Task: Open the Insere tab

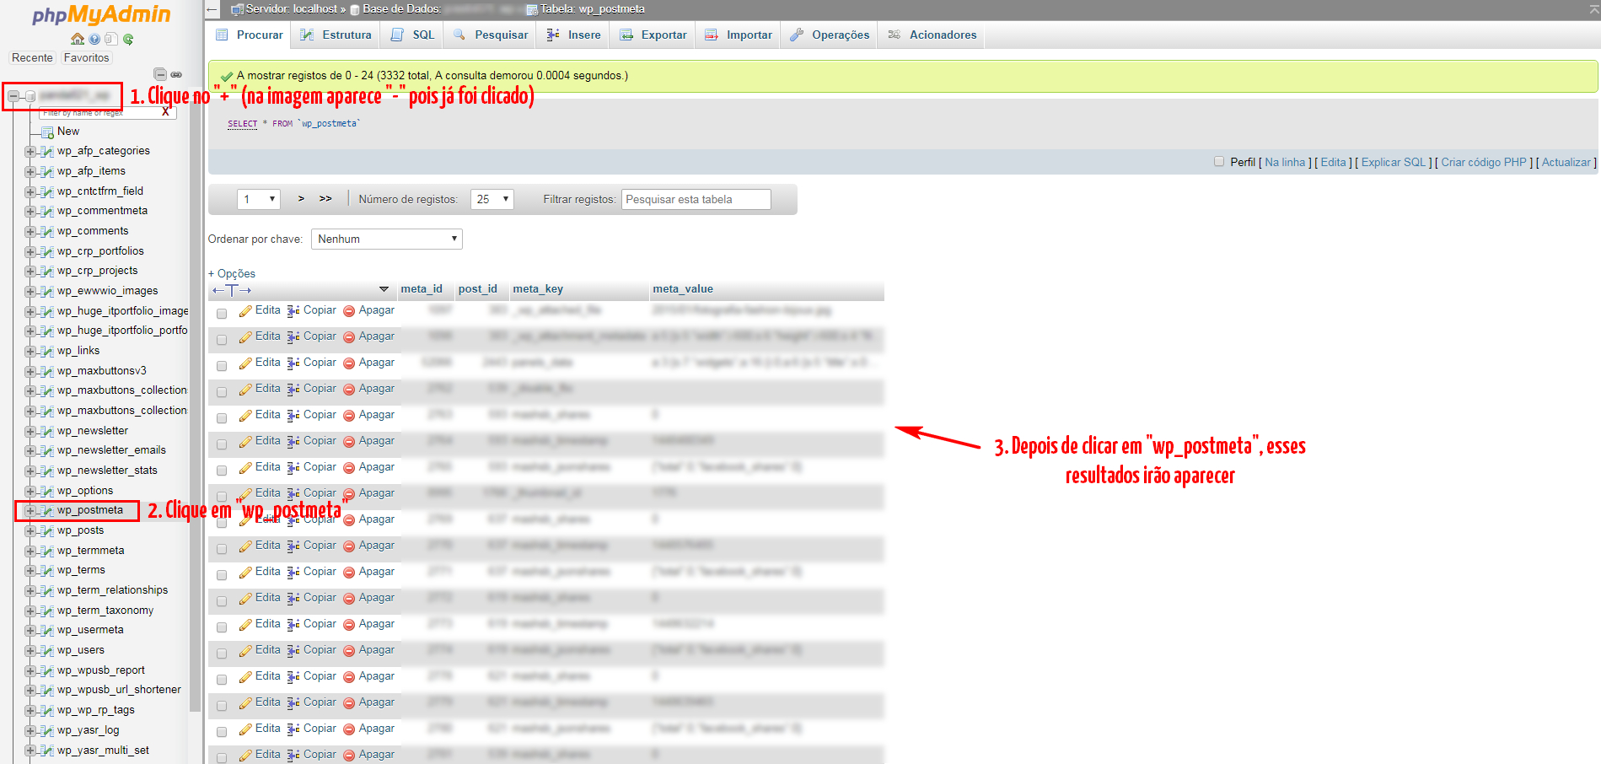Action: (x=573, y=35)
